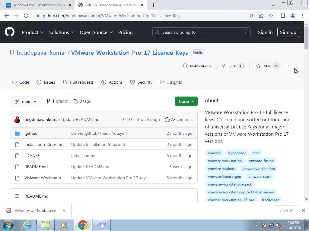Close the Windows VM Workstation Pro tab

coord(70,5)
